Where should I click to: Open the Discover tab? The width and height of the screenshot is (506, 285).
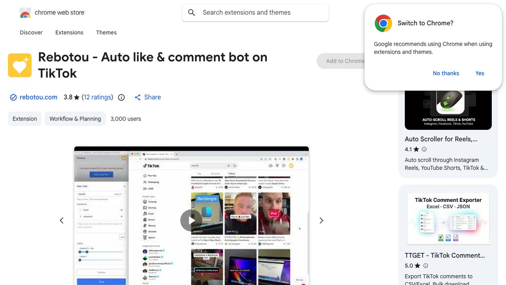click(31, 32)
